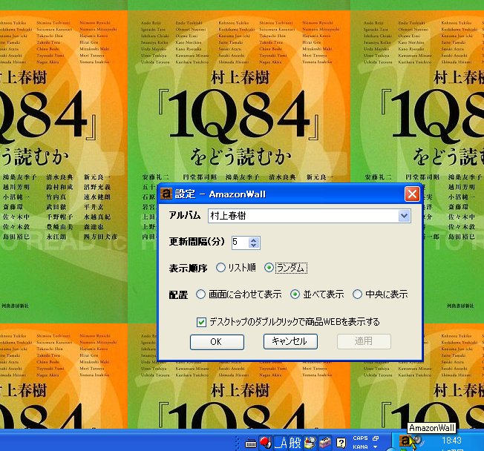Viewport: 484px width, 451px height.
Task: Click the AmazonWall tray icon
Action: tap(404, 441)
